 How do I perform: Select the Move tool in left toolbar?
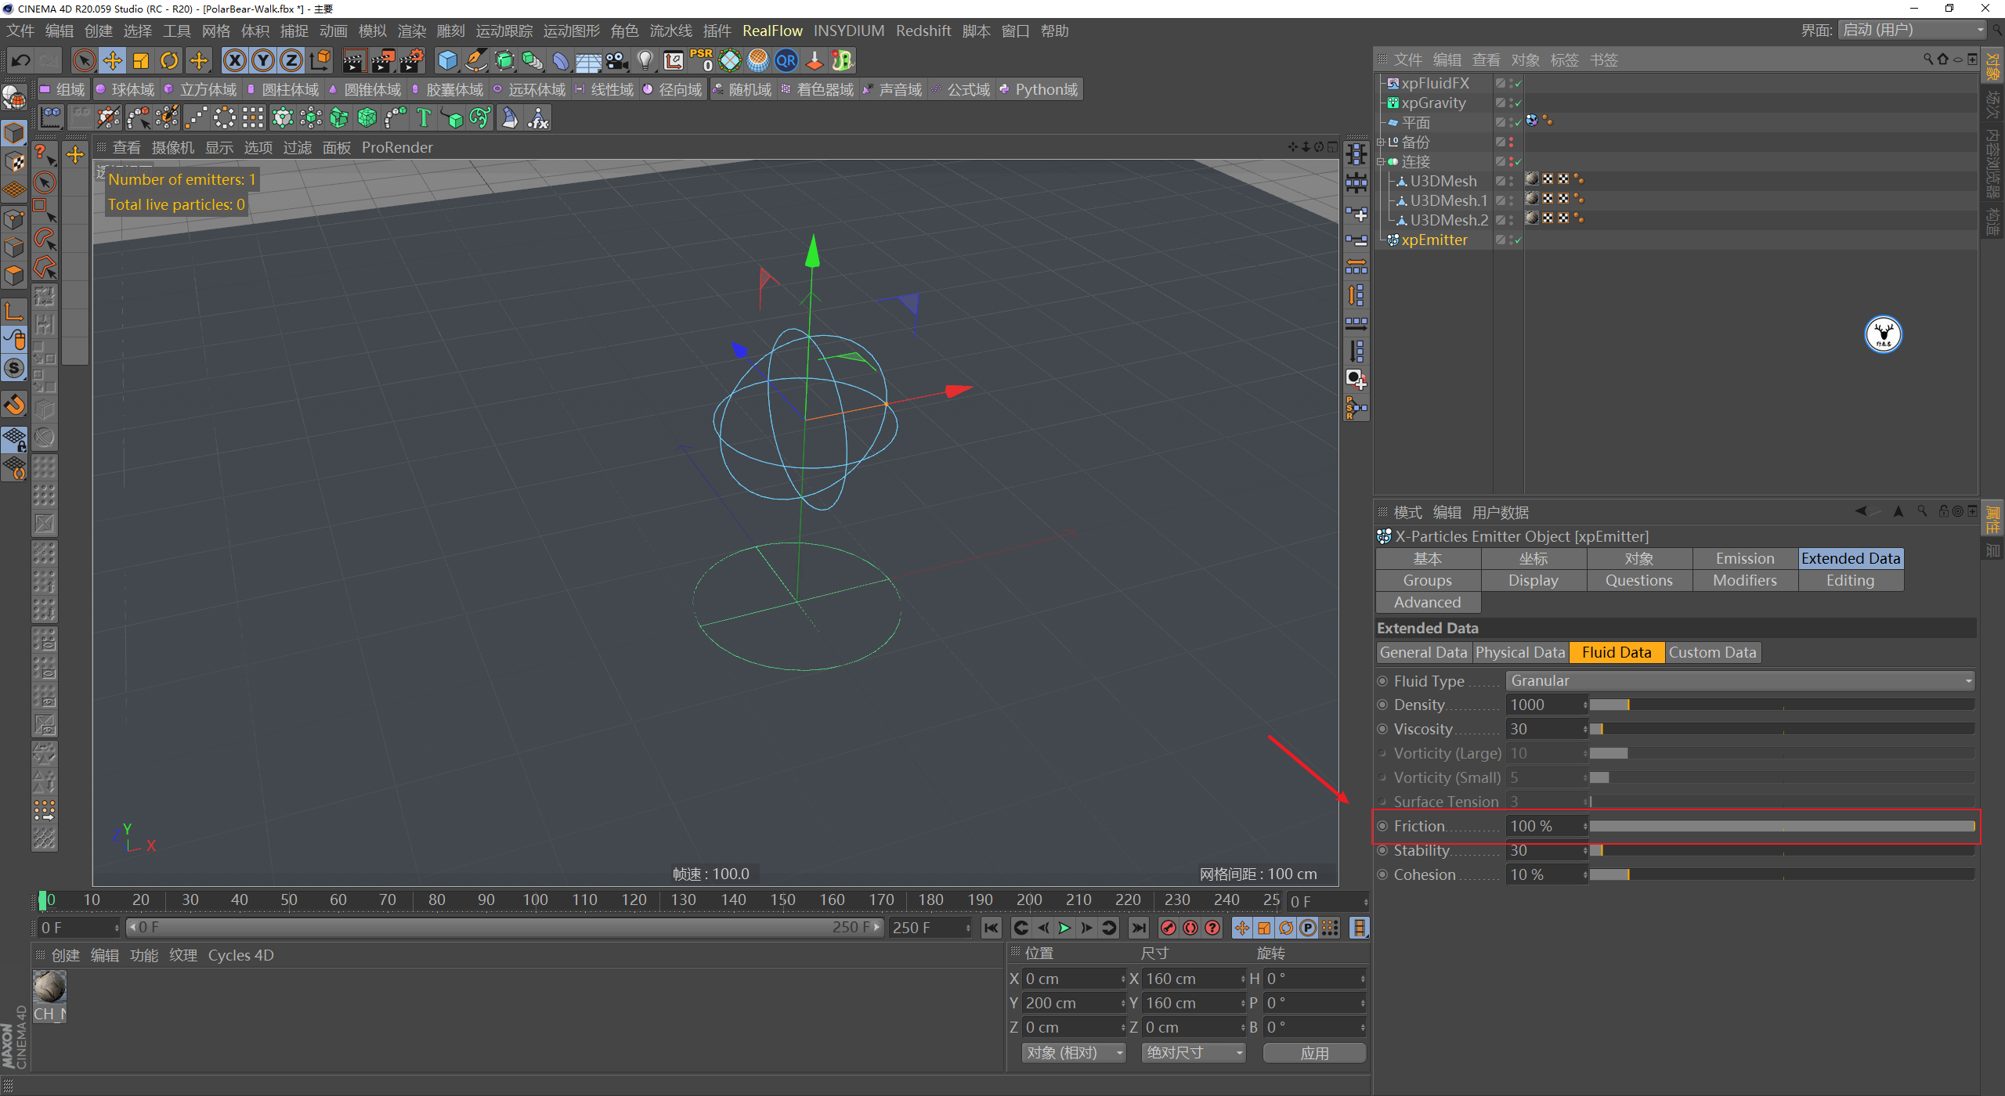coord(74,154)
